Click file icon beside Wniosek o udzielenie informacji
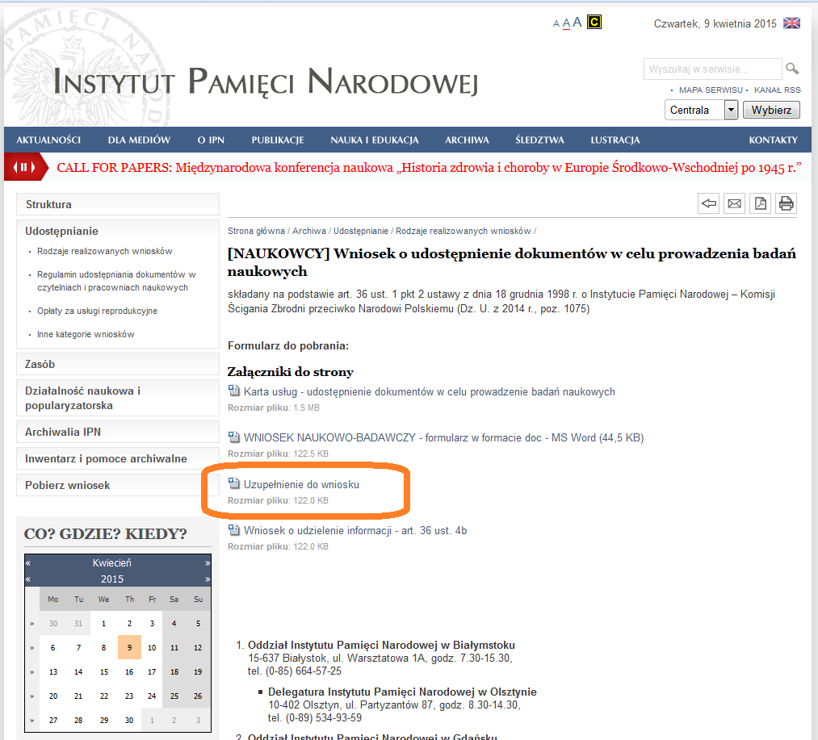 coord(233,529)
